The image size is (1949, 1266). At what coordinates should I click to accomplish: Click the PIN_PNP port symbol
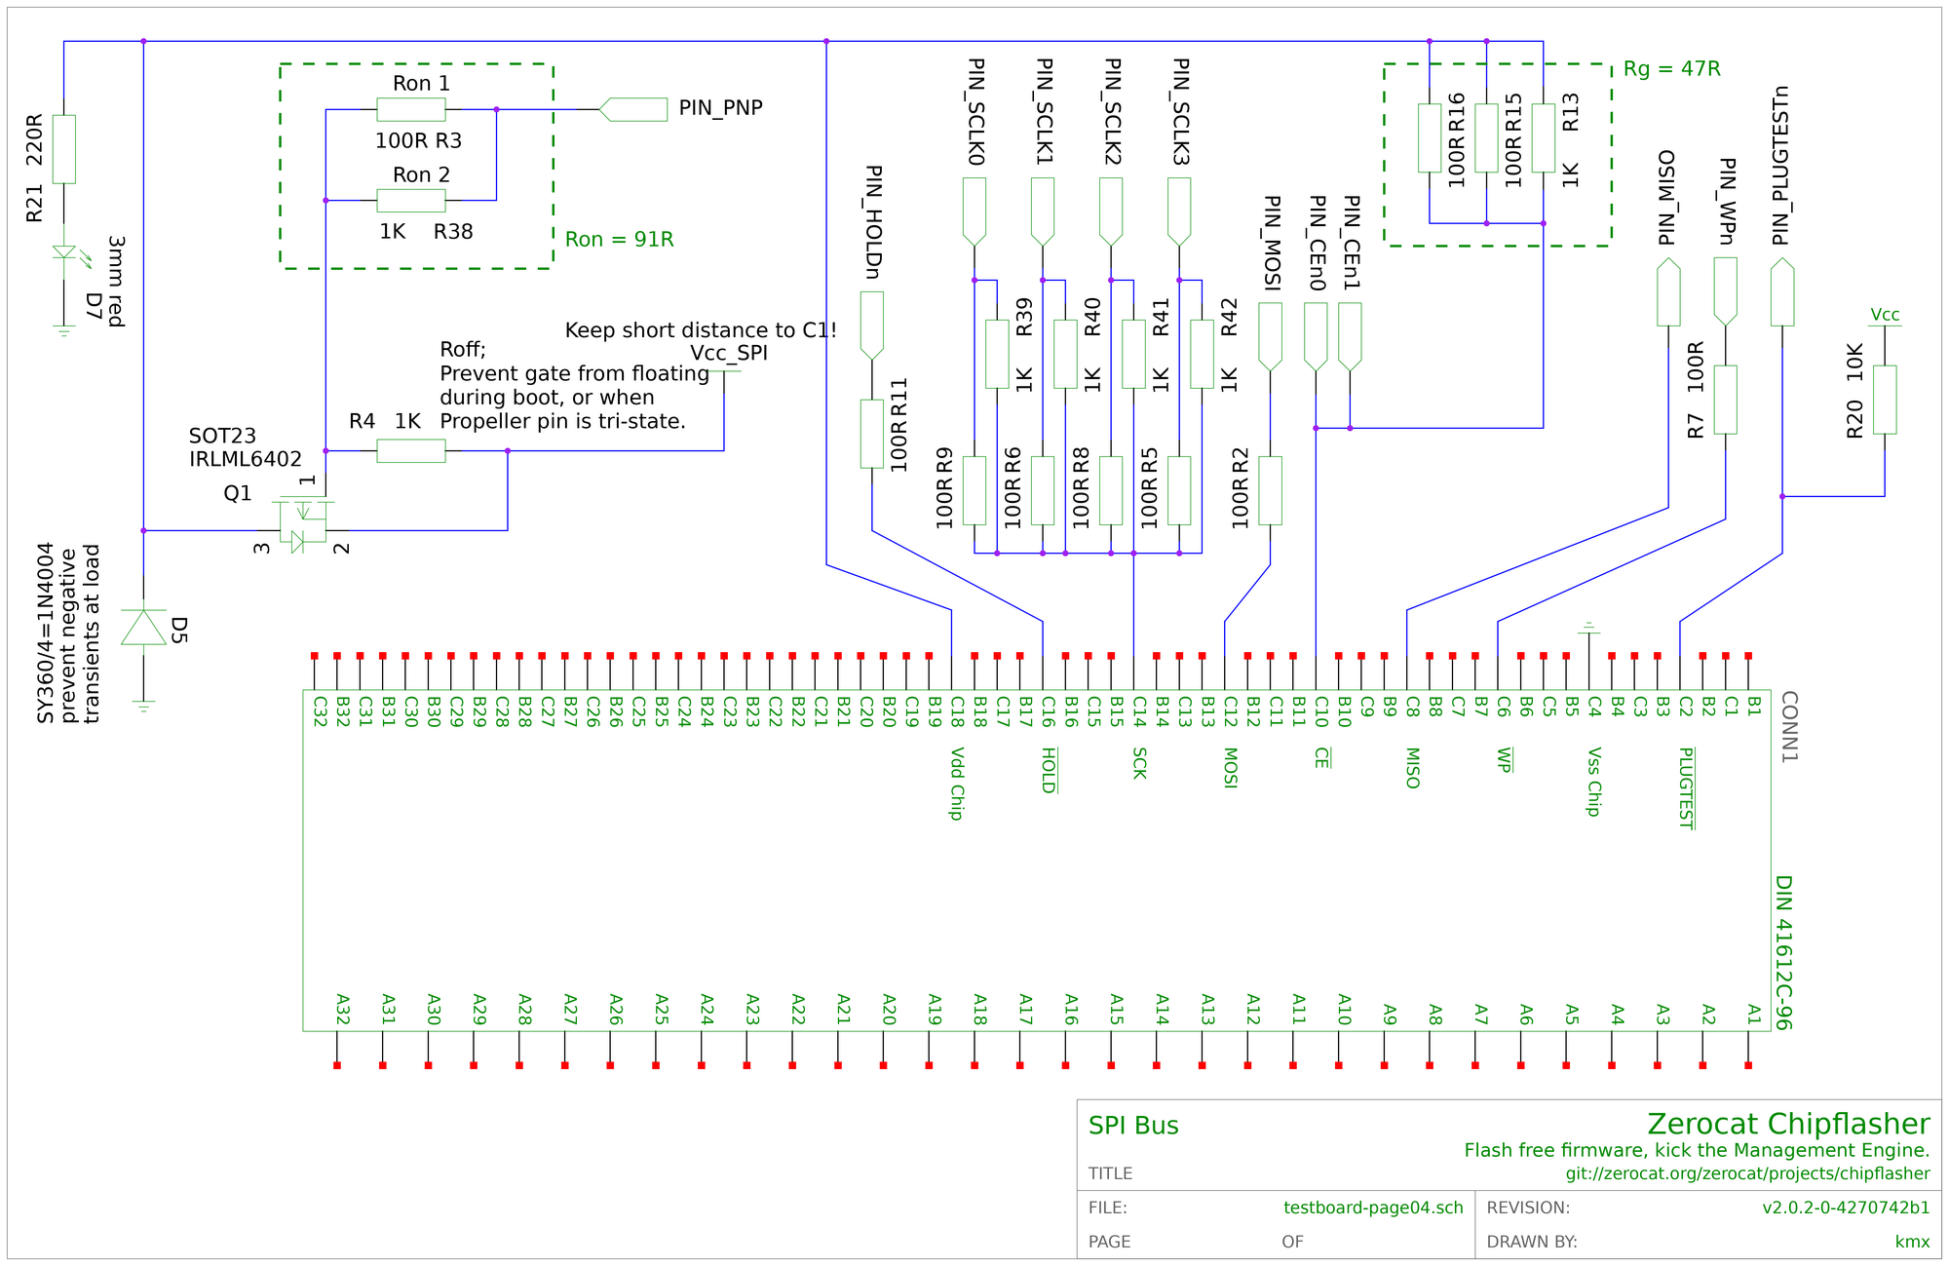click(x=633, y=109)
